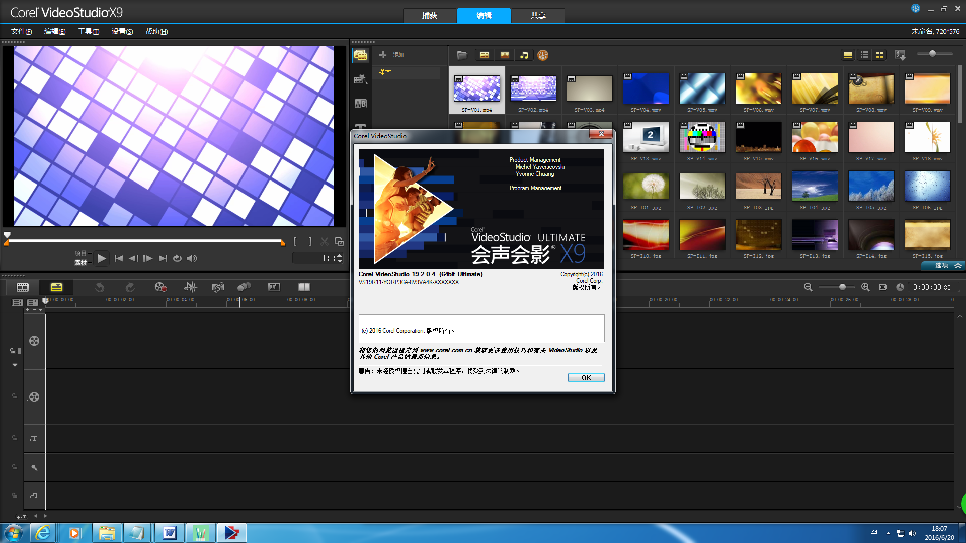Open the Auto Music icon

218,287
